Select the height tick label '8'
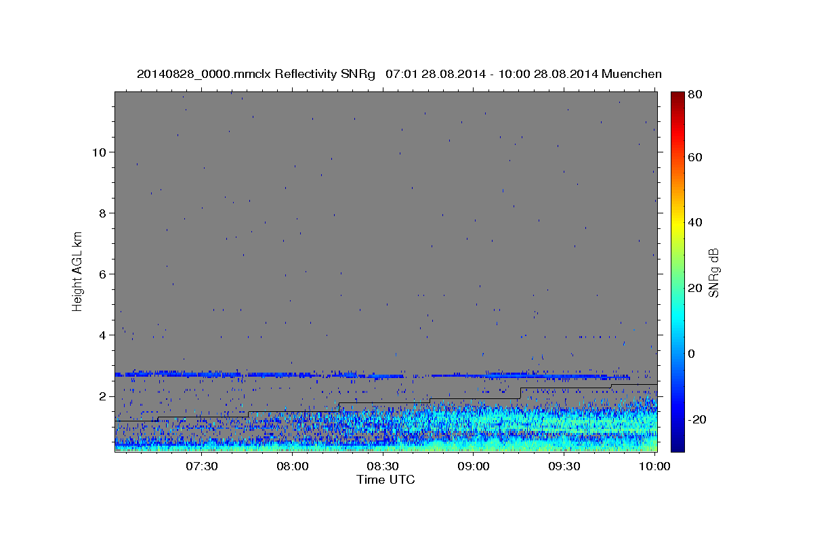Viewport: 813px width, 542px height. (102, 213)
